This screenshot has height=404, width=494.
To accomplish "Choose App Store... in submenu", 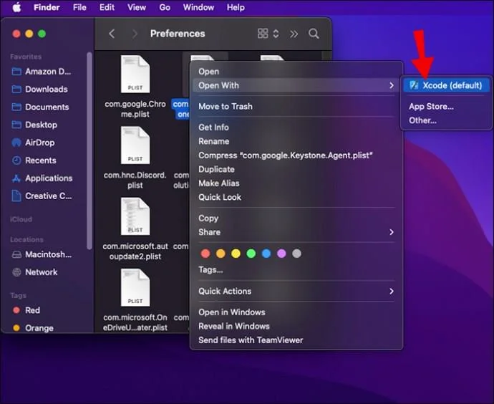I will tap(431, 107).
